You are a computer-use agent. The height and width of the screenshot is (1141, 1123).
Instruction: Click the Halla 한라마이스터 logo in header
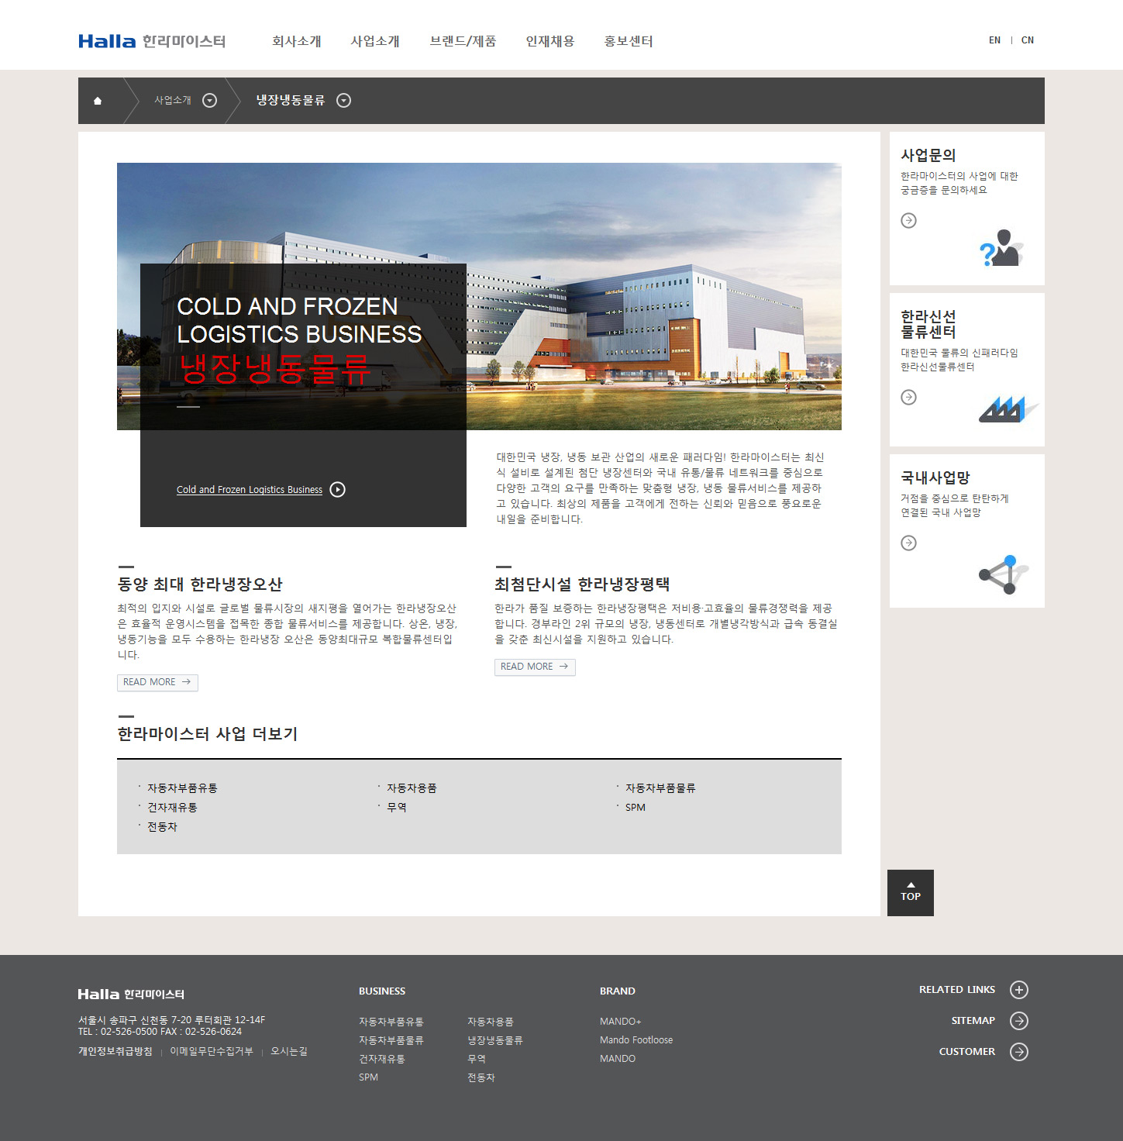tap(152, 41)
